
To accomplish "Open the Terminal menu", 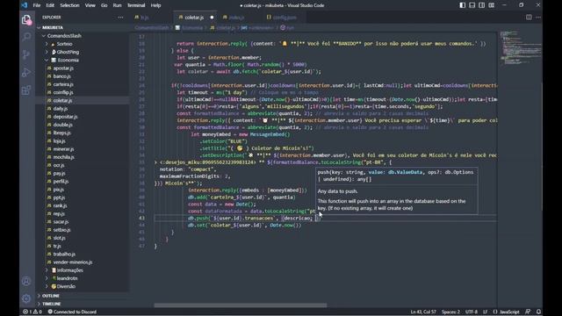I will (136, 5).
